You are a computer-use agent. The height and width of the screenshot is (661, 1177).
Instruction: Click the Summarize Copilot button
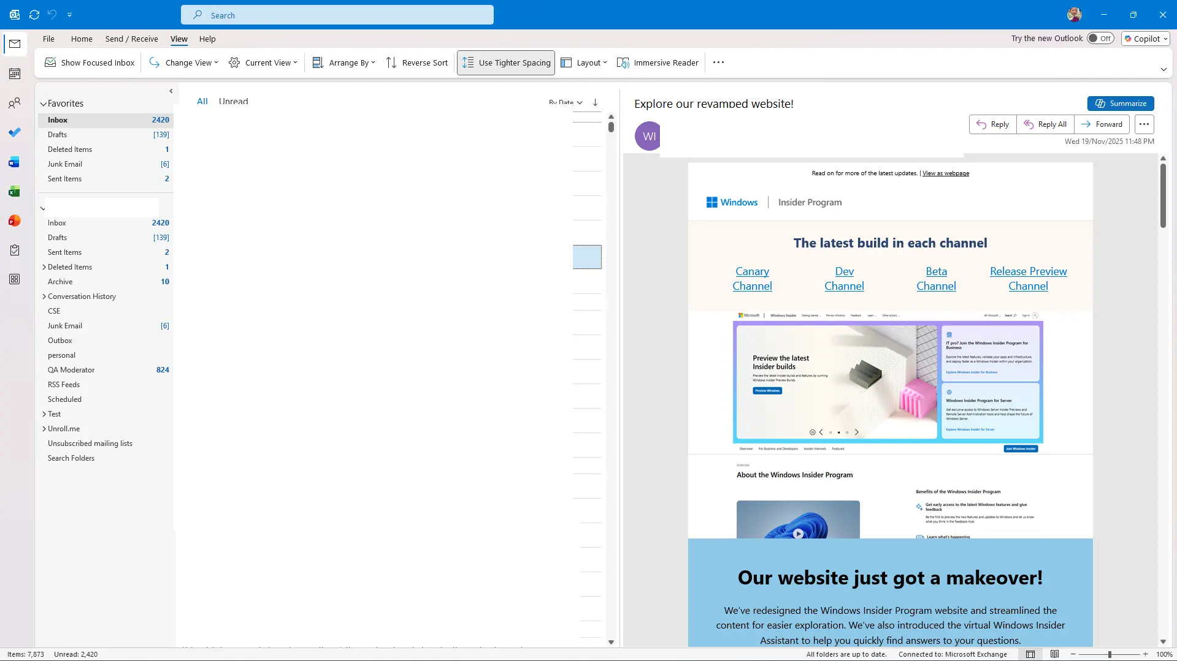1121,104
